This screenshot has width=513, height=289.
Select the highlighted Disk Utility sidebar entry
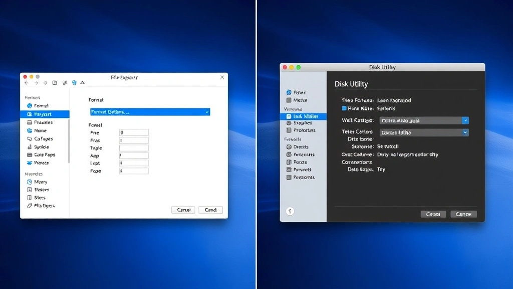point(306,116)
